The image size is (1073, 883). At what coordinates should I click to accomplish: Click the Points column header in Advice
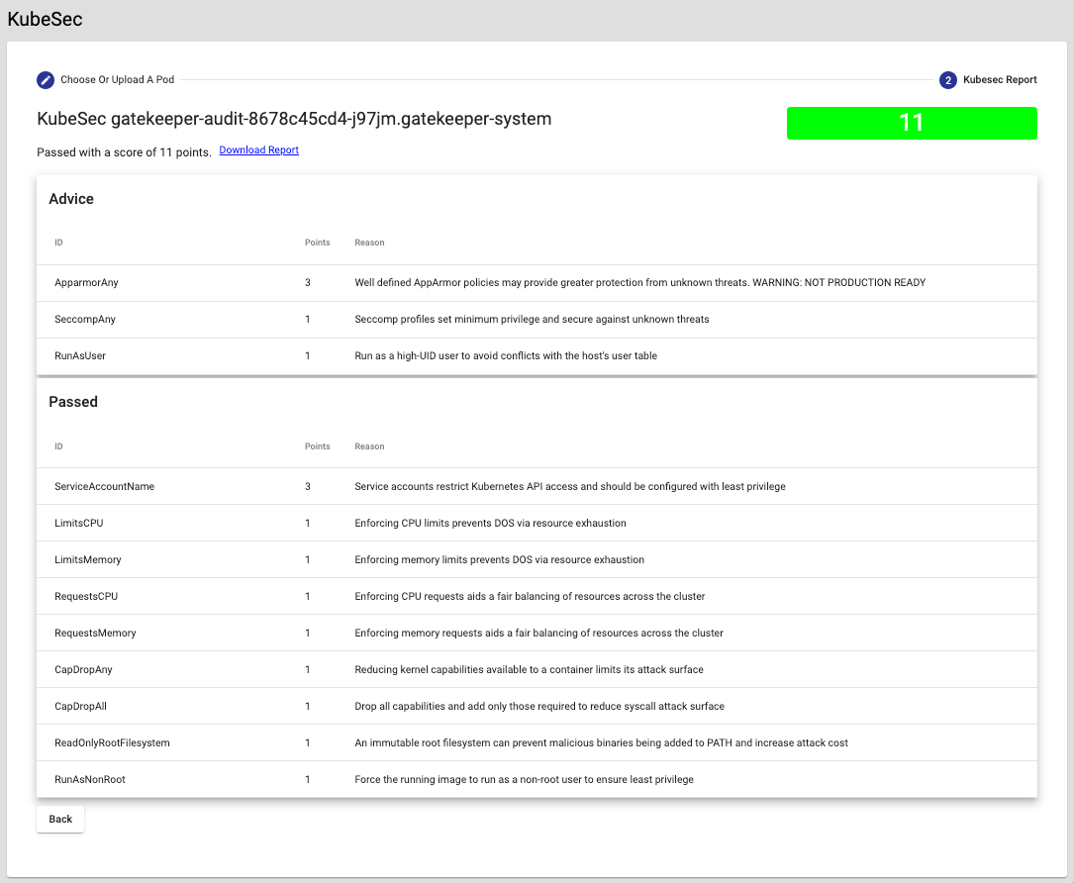(x=317, y=243)
